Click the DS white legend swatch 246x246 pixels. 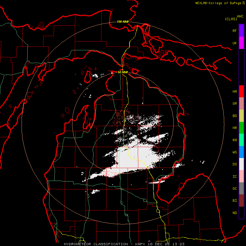click(x=241, y=164)
